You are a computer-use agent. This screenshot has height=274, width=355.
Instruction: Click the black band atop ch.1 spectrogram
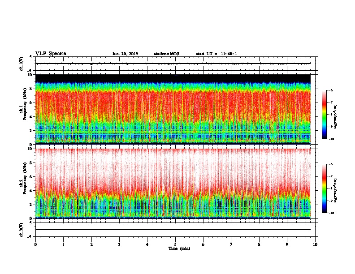[173, 78]
